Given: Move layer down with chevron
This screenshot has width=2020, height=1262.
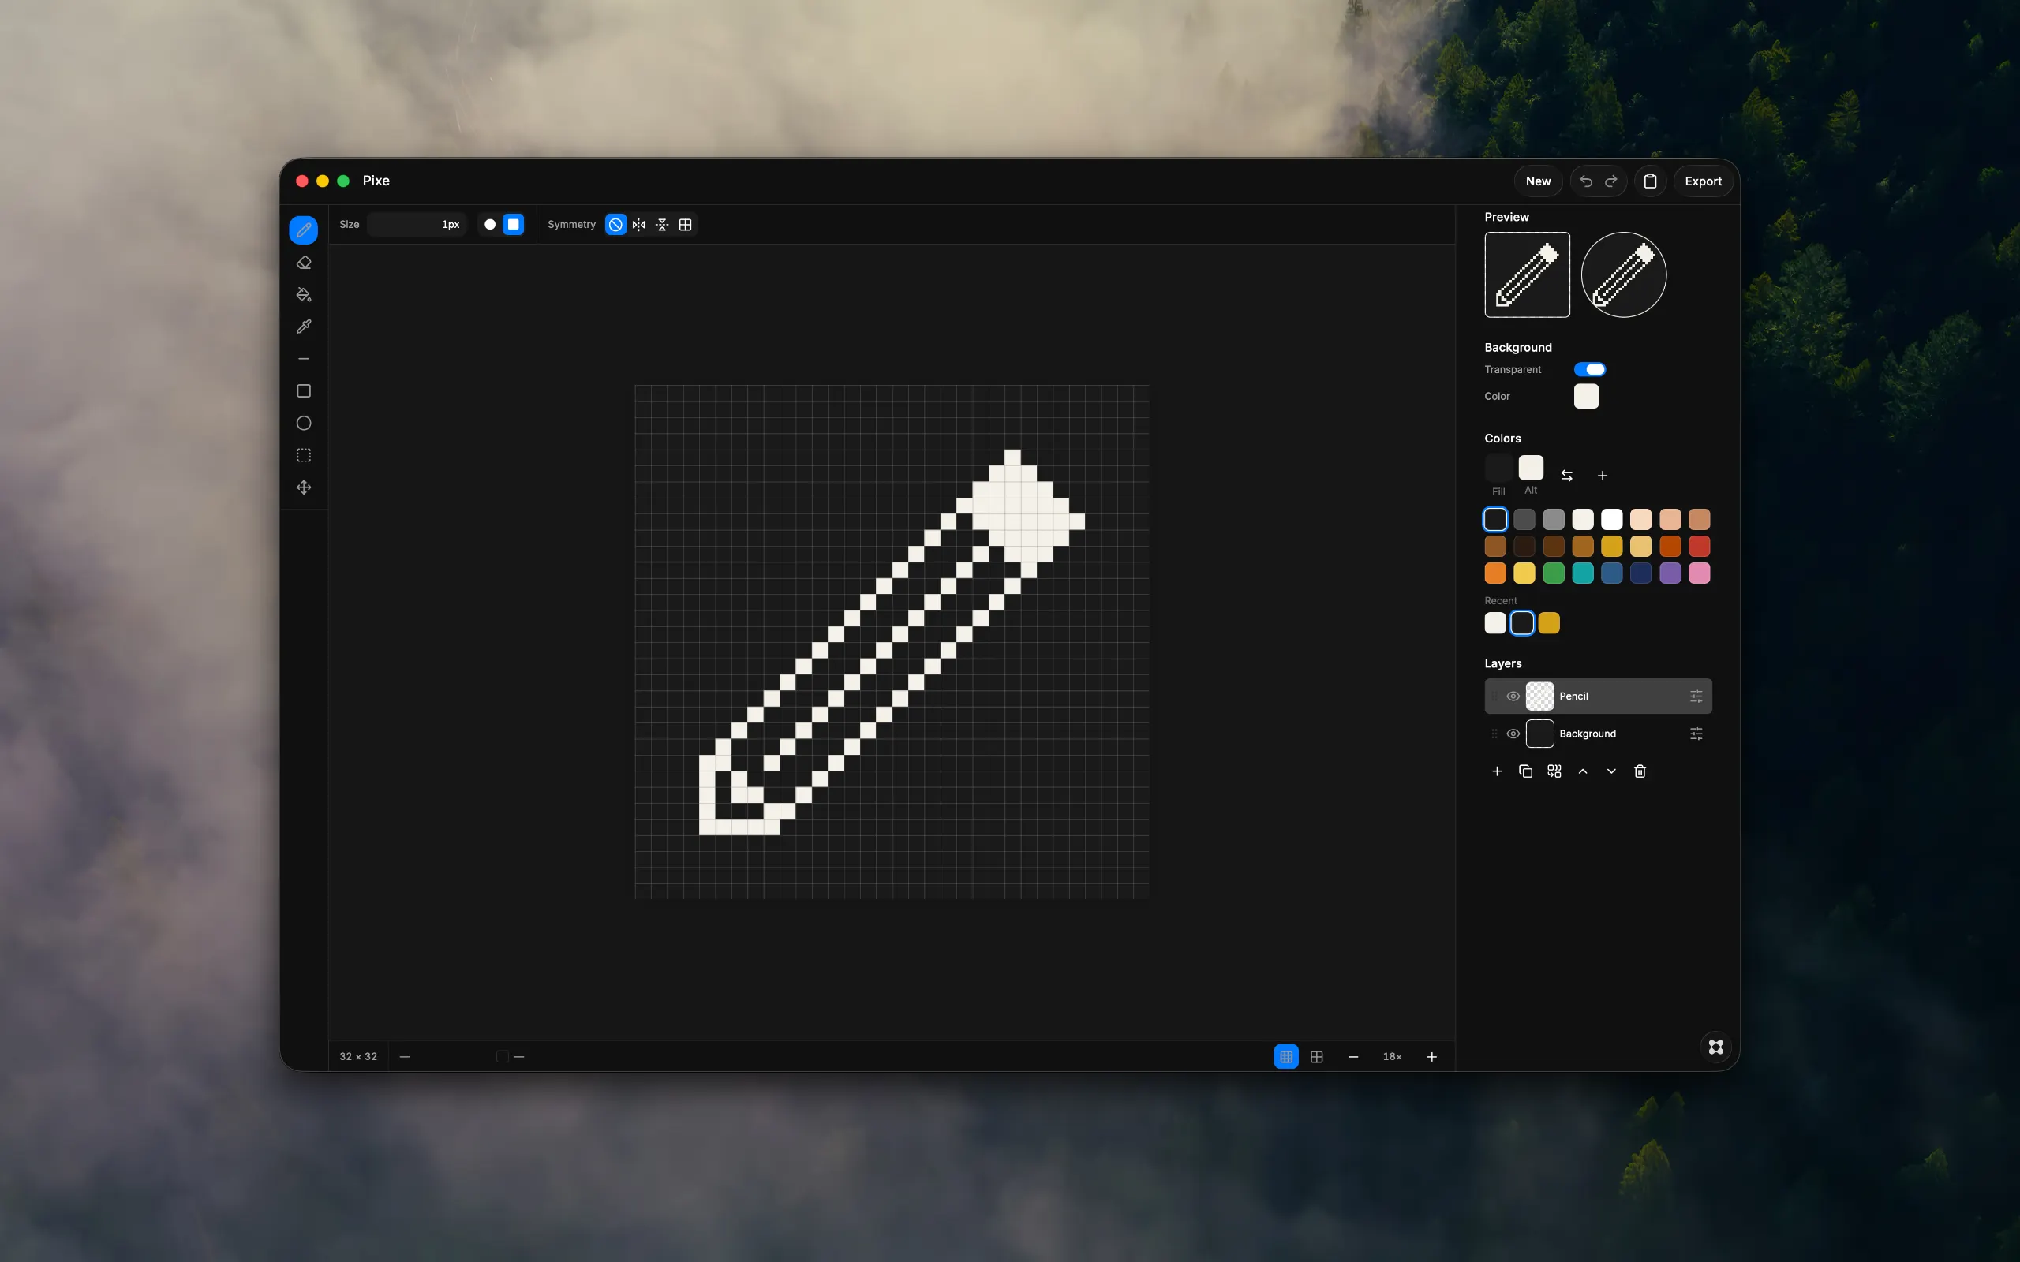Looking at the screenshot, I should (1611, 771).
